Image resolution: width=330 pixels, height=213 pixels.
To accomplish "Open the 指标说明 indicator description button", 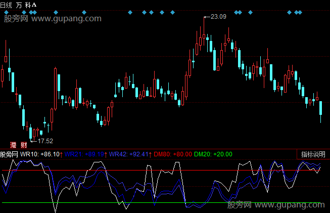I will (x=313, y=154).
